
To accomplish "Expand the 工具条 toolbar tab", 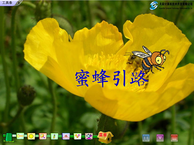I will 7,3.
